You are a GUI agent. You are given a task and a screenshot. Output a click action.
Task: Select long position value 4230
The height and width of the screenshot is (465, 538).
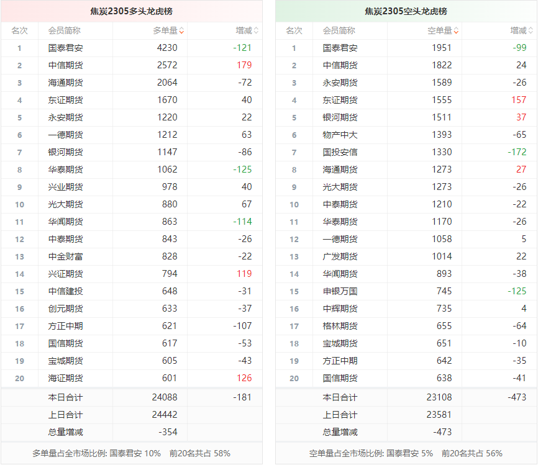167,48
